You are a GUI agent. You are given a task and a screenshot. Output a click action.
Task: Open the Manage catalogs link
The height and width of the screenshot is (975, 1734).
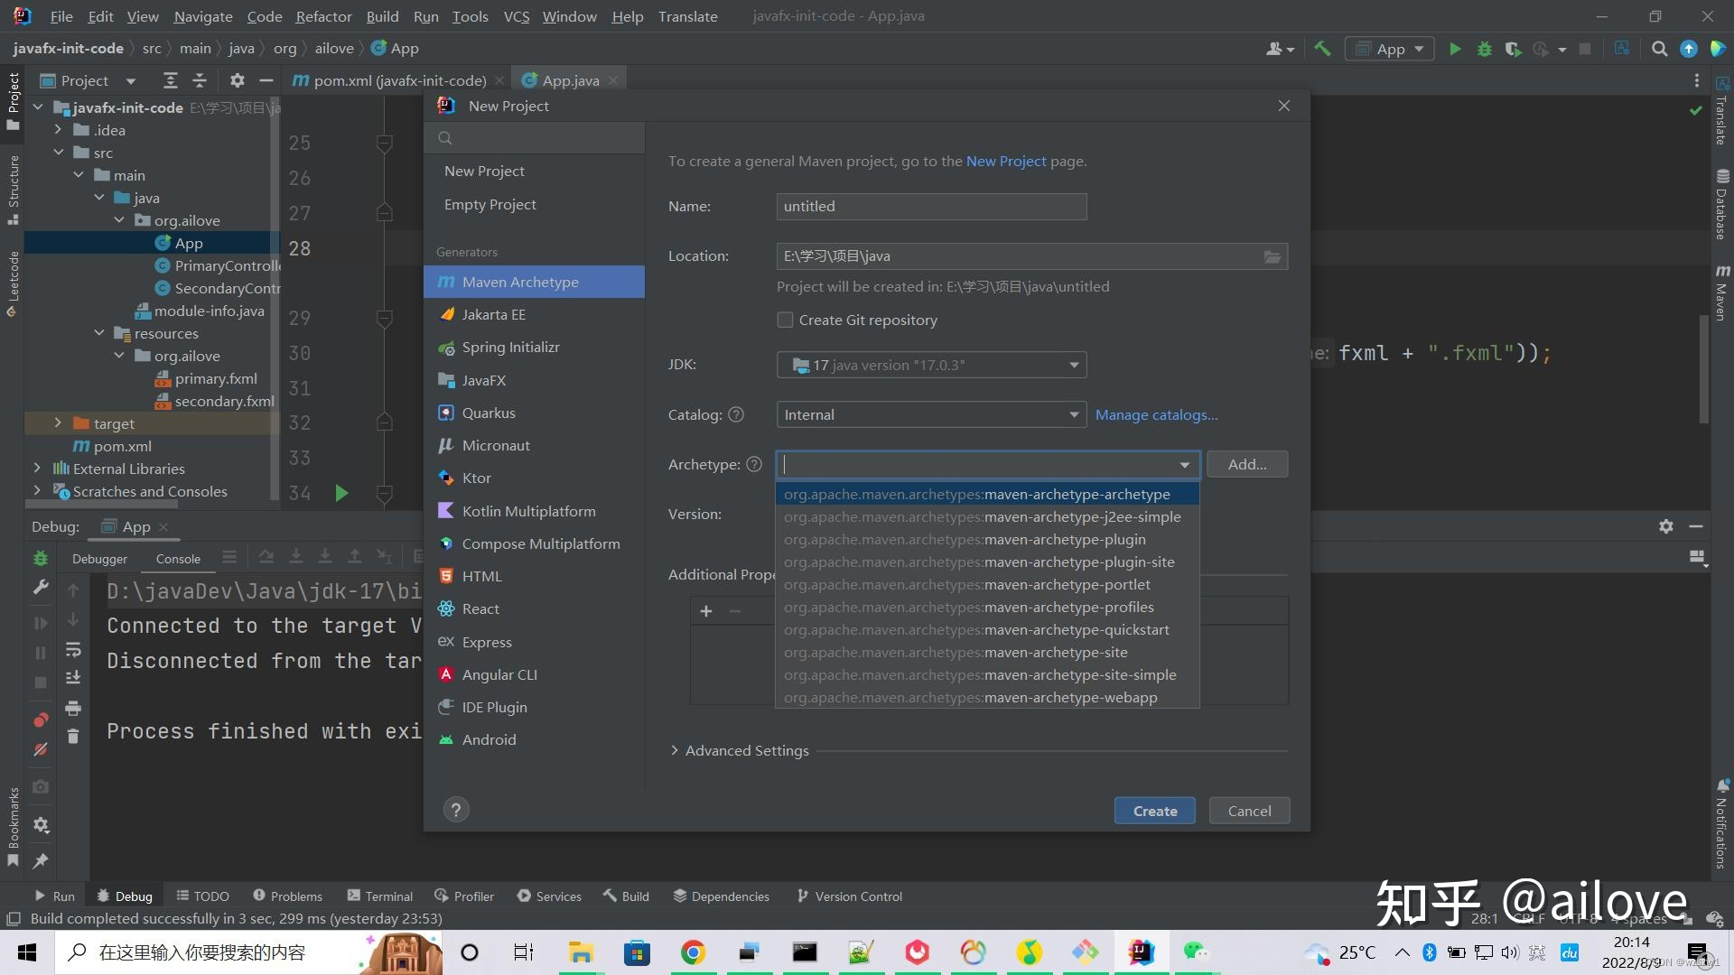tap(1156, 414)
